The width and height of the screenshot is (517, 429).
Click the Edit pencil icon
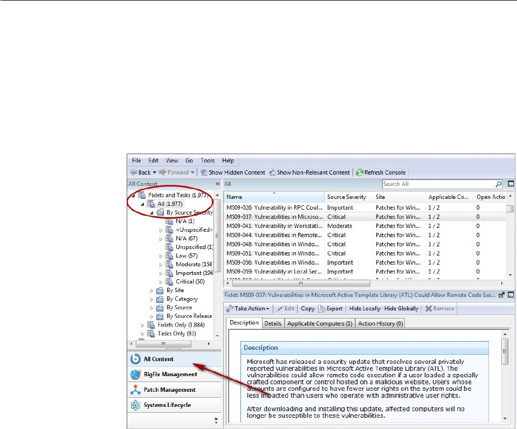280,309
